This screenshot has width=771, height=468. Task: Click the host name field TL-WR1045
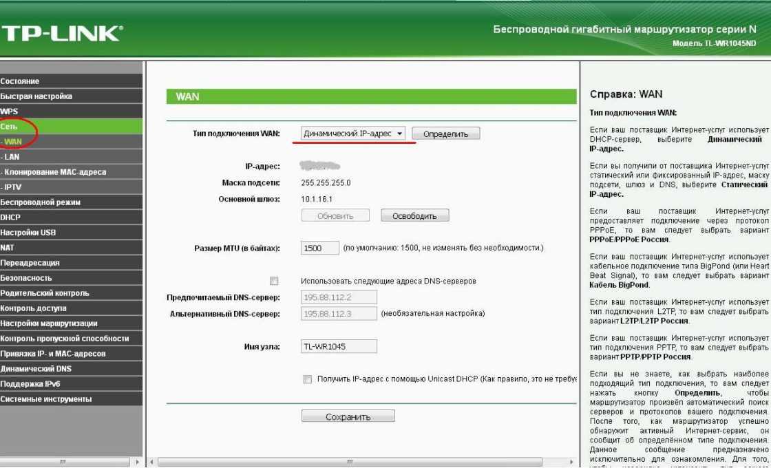339,347
